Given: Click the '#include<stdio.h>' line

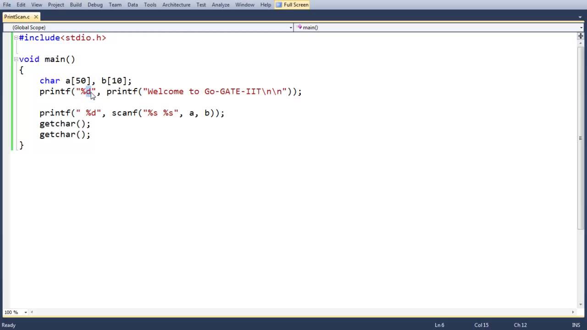Looking at the screenshot, I should point(62,38).
